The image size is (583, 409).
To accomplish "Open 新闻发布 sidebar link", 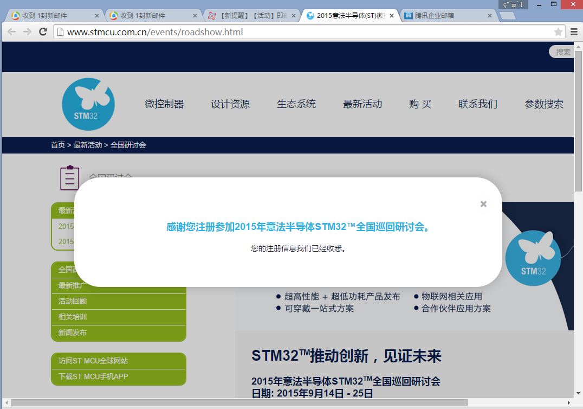I will pyautogui.click(x=118, y=333).
